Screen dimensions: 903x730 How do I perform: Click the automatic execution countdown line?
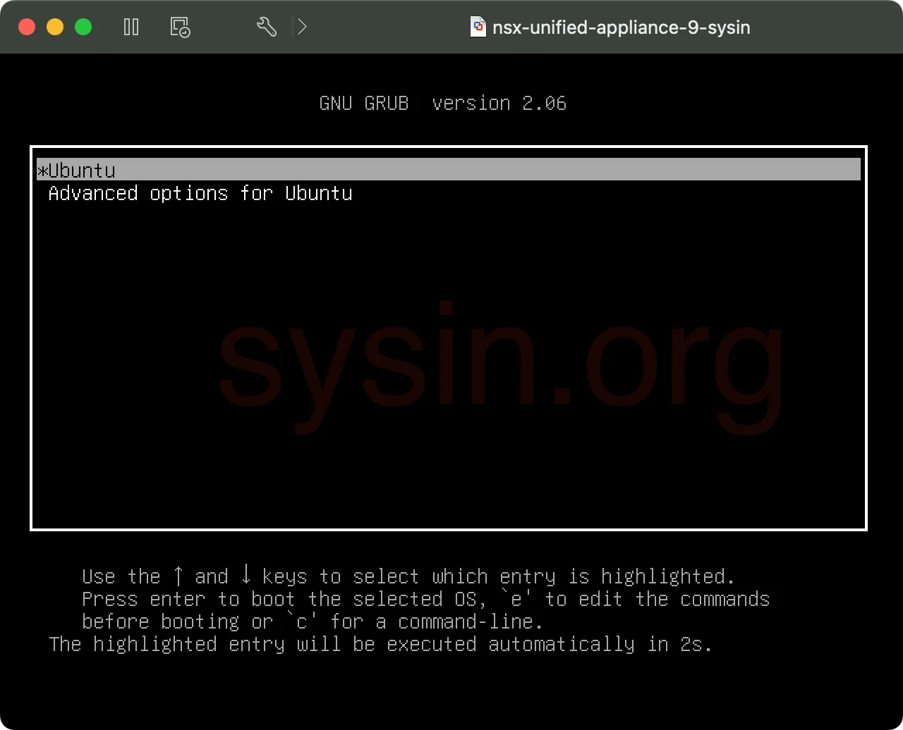(380, 644)
